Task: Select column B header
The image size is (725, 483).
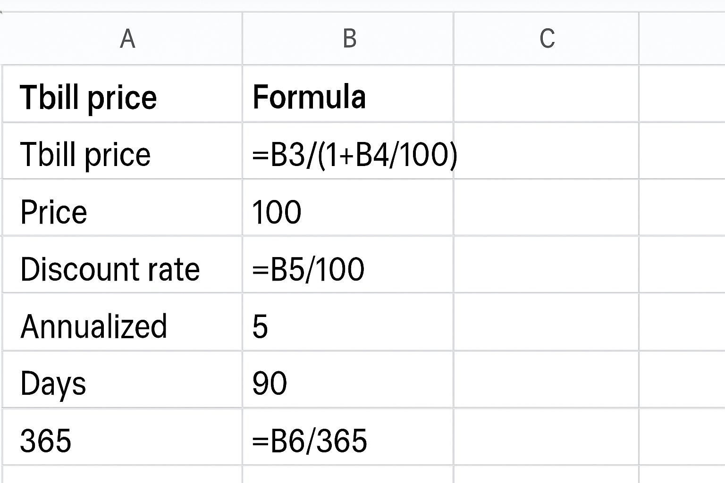Action: pyautogui.click(x=349, y=39)
